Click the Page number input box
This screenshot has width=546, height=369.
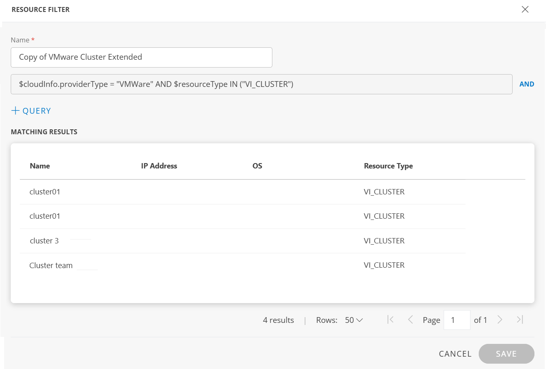[456, 320]
